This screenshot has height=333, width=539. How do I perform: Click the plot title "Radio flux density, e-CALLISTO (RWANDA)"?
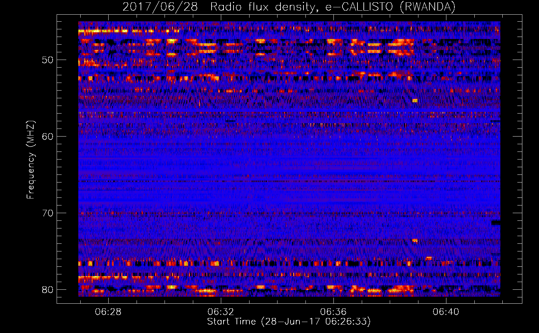333,7
